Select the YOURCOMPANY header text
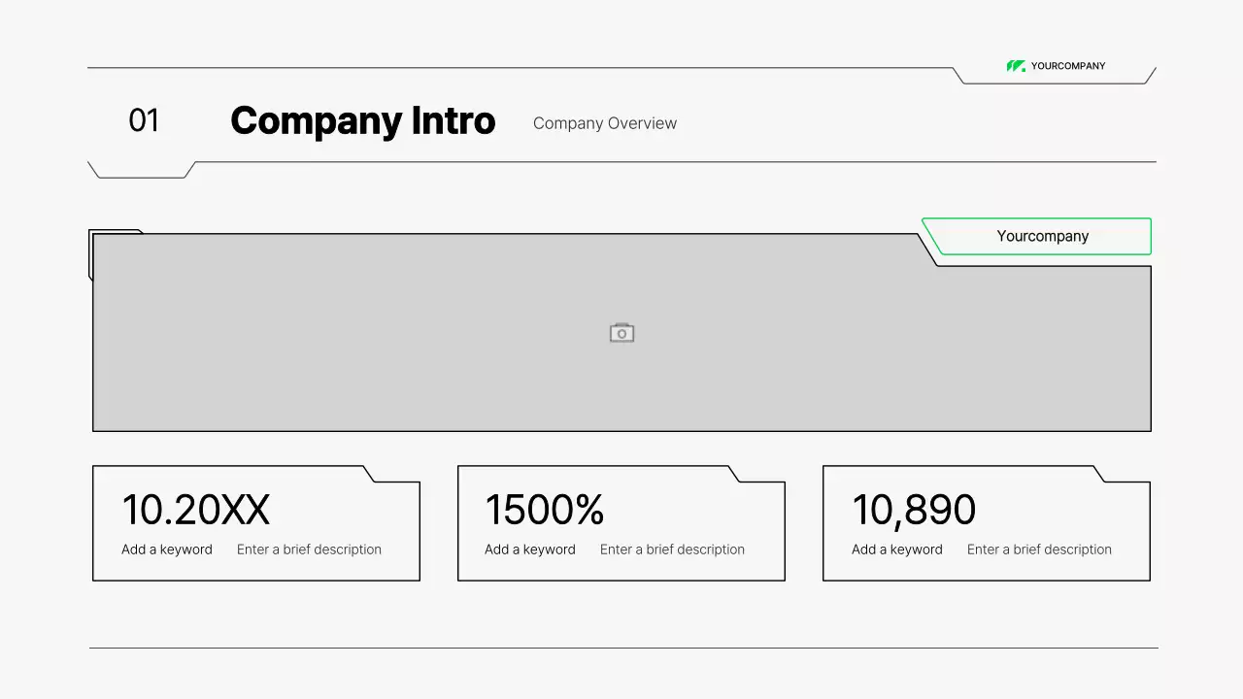The height and width of the screenshot is (699, 1243). [x=1068, y=66]
